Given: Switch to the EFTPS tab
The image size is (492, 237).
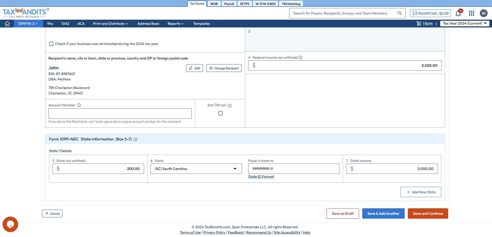Looking at the screenshot, I should pyautogui.click(x=245, y=4).
